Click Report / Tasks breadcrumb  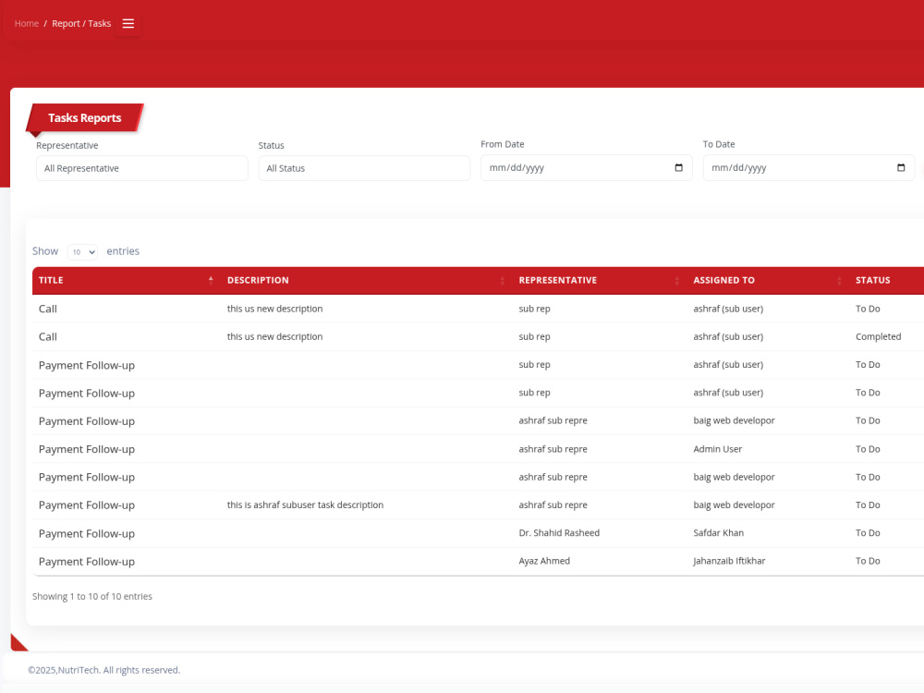tap(81, 24)
